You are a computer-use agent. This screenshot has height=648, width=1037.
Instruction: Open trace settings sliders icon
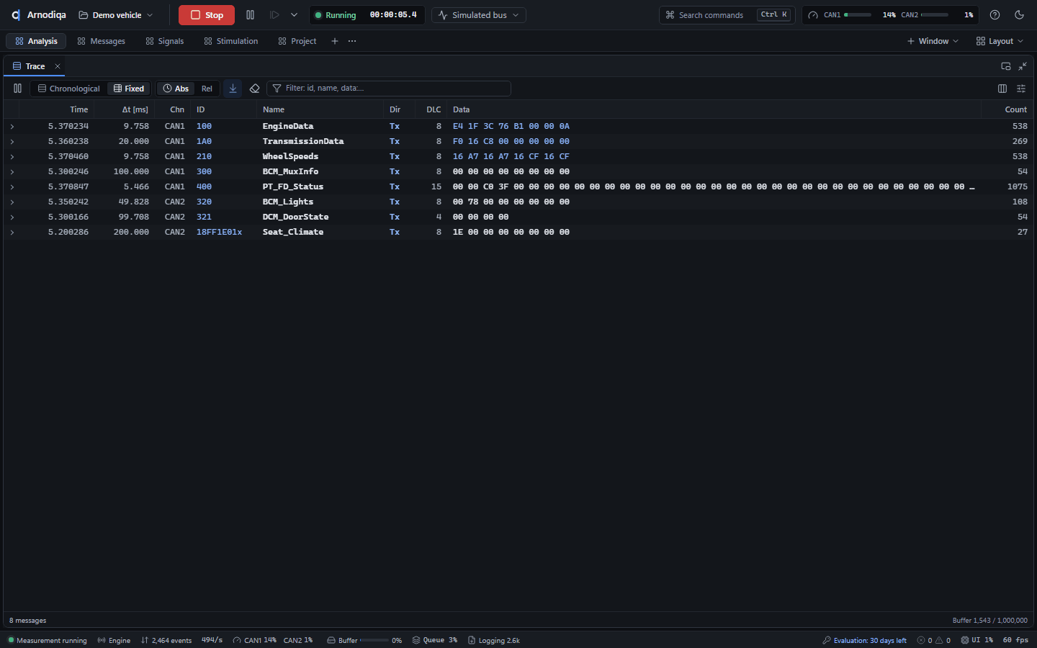pyautogui.click(x=1021, y=89)
